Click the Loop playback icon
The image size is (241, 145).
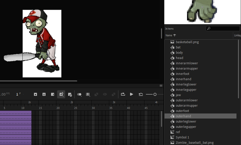coord(123,94)
